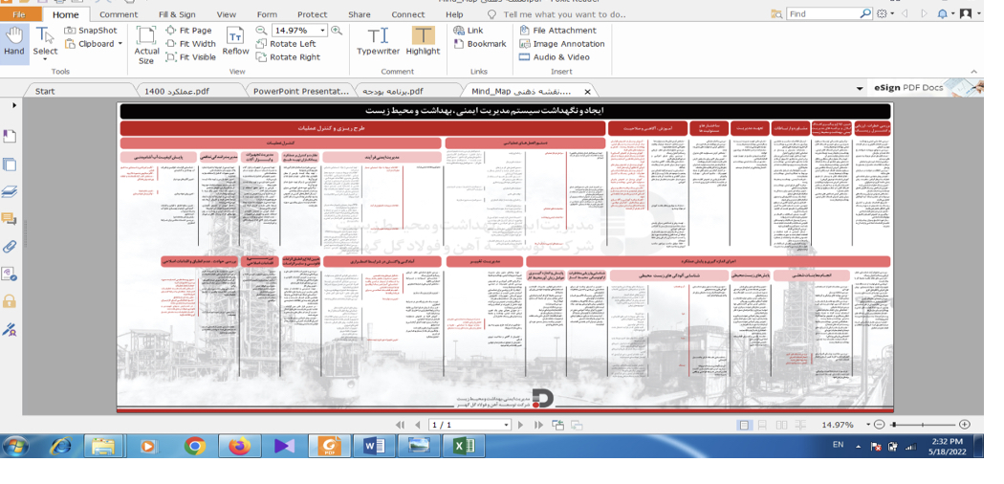Open the Pages thumbnails side panel

(10, 164)
